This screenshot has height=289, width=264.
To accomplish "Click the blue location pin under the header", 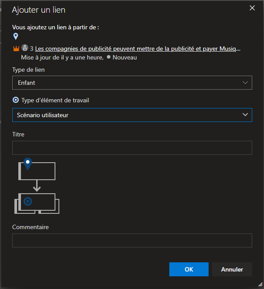I will (16, 36).
